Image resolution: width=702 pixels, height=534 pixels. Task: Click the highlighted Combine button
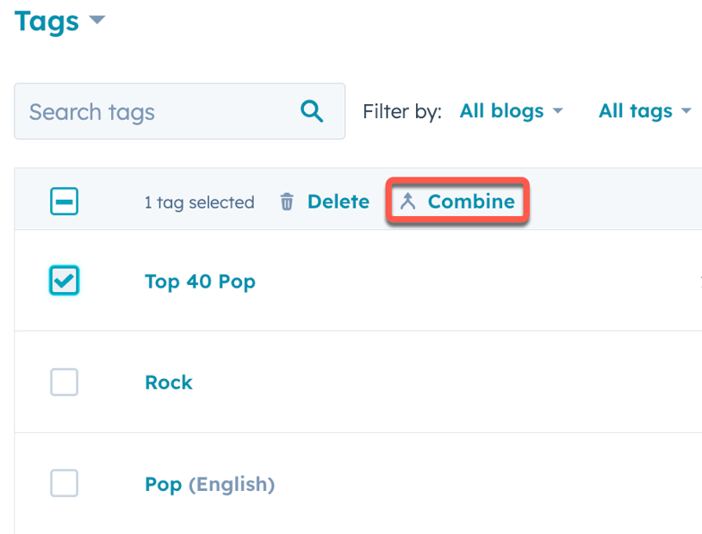click(457, 202)
